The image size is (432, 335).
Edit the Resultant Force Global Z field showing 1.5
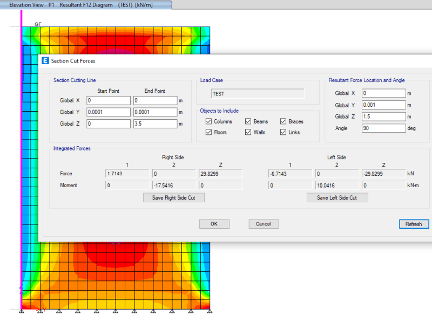click(383, 117)
